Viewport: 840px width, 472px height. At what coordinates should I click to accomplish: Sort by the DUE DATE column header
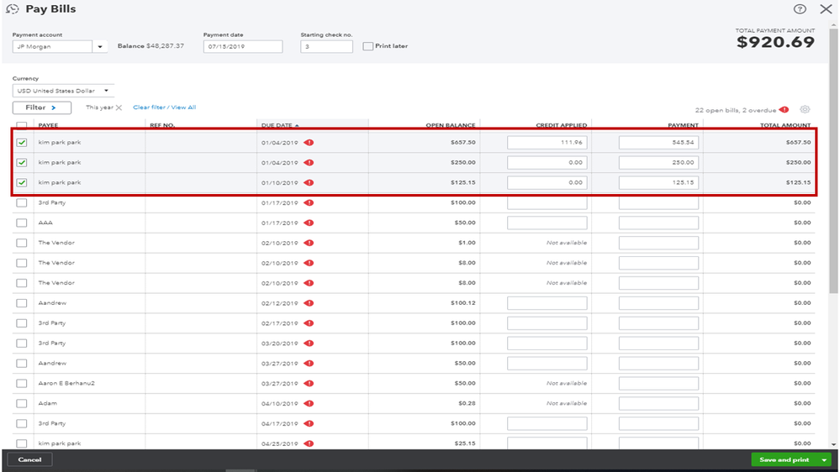tap(278, 126)
